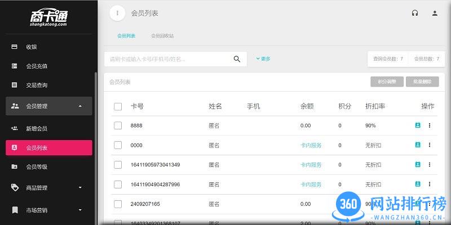
Task: Switch to the 会员列表 tab
Action: 126,36
